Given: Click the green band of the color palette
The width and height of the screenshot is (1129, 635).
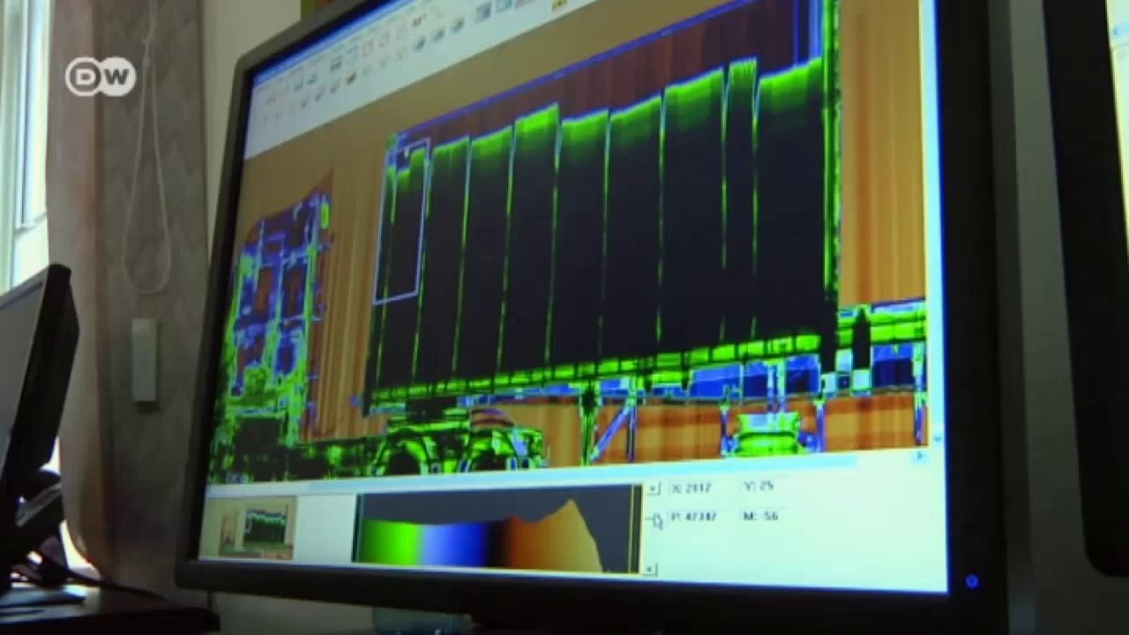Looking at the screenshot, I should (390, 543).
